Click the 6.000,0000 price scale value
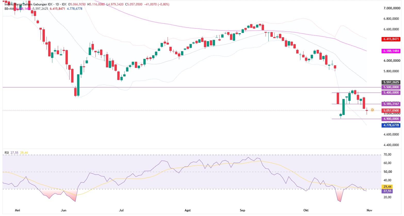404x216 pixels. [392, 61]
